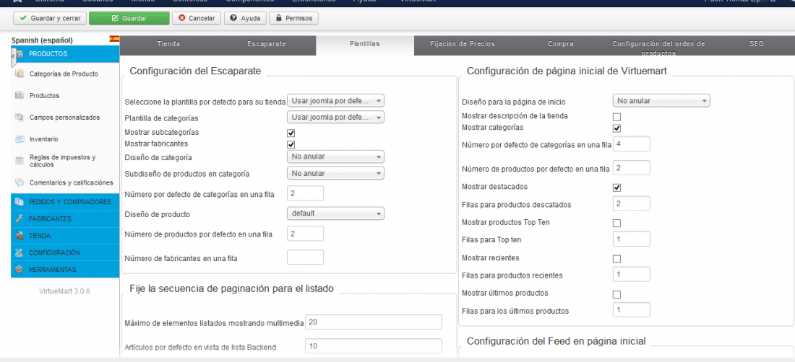This screenshot has width=795, height=362.
Task: Click the Spanish flag icon
Action: (x=114, y=39)
